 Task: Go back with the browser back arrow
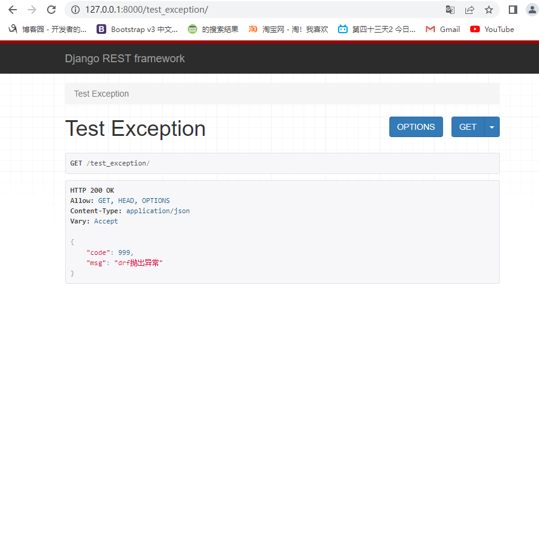pyautogui.click(x=13, y=10)
